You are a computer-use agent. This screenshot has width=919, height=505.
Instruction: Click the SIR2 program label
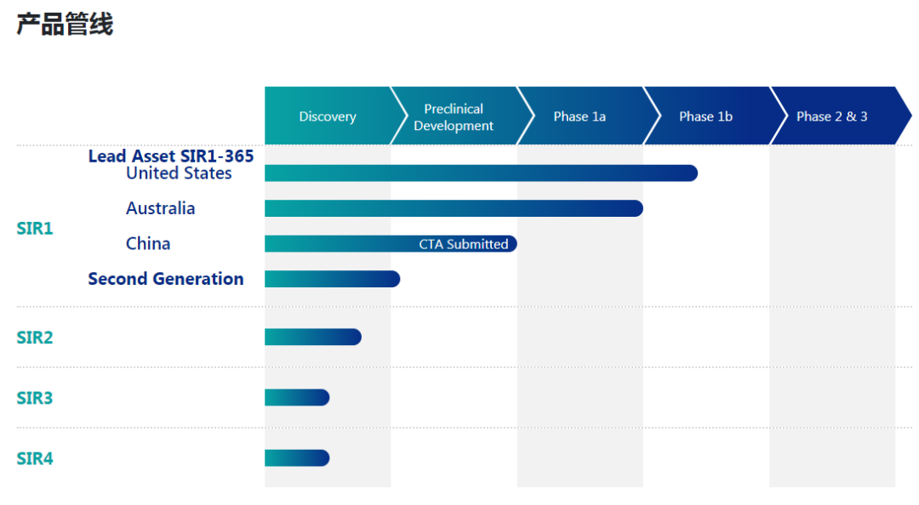pos(35,338)
